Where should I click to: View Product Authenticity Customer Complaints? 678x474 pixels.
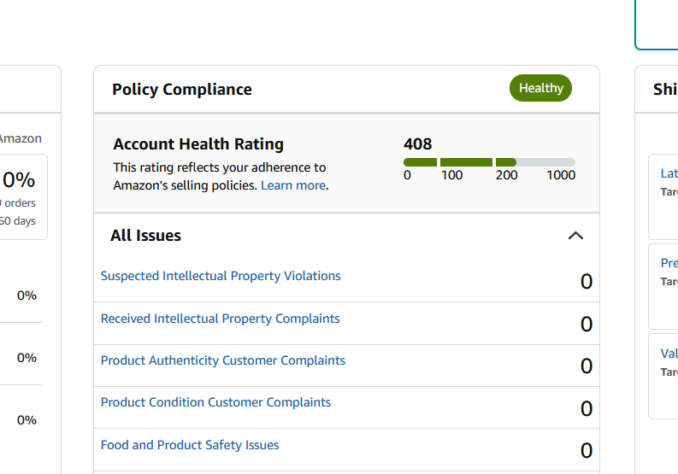(223, 360)
